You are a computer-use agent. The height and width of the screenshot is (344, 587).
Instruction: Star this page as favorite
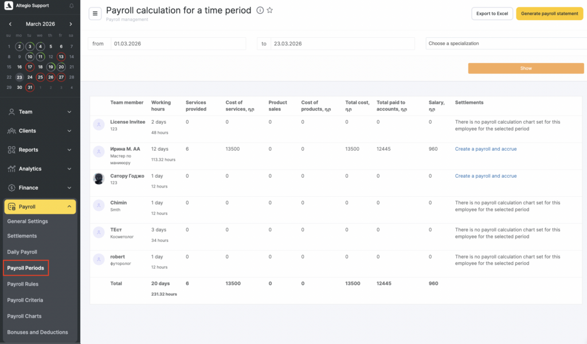pos(270,10)
